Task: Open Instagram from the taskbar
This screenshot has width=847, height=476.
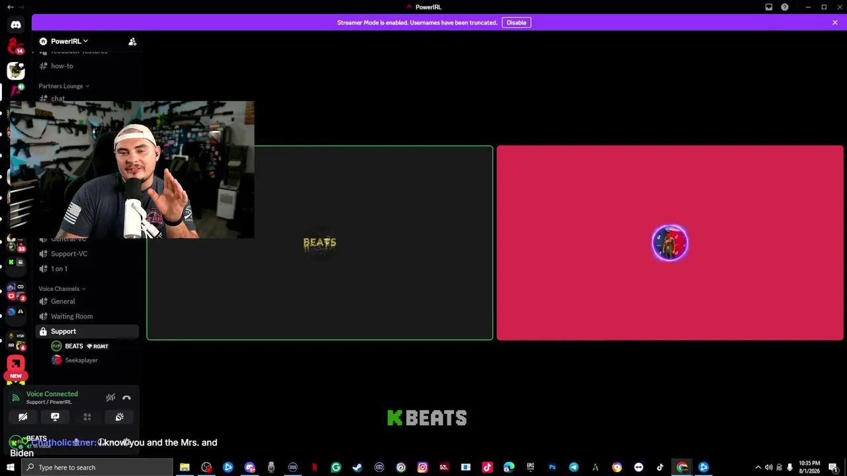Action: click(x=422, y=467)
